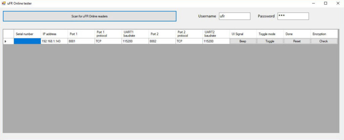This screenshot has width=344, height=140.
Task: Select the UART2 baudrate 115200 cell
Action: 216,41
